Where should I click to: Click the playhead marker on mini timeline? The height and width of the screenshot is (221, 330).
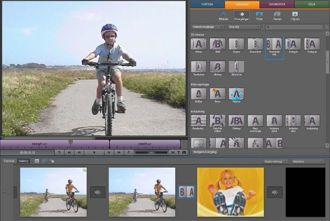71,142
